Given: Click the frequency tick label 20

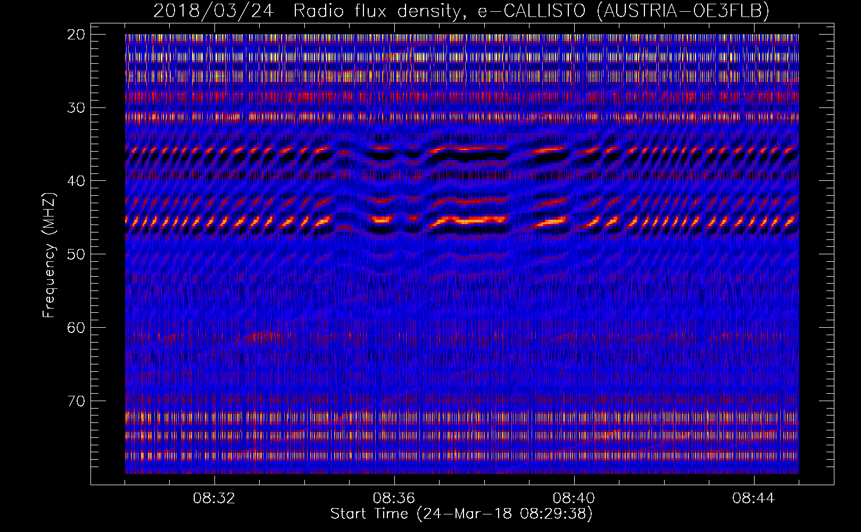Looking at the screenshot, I should pyautogui.click(x=77, y=35).
